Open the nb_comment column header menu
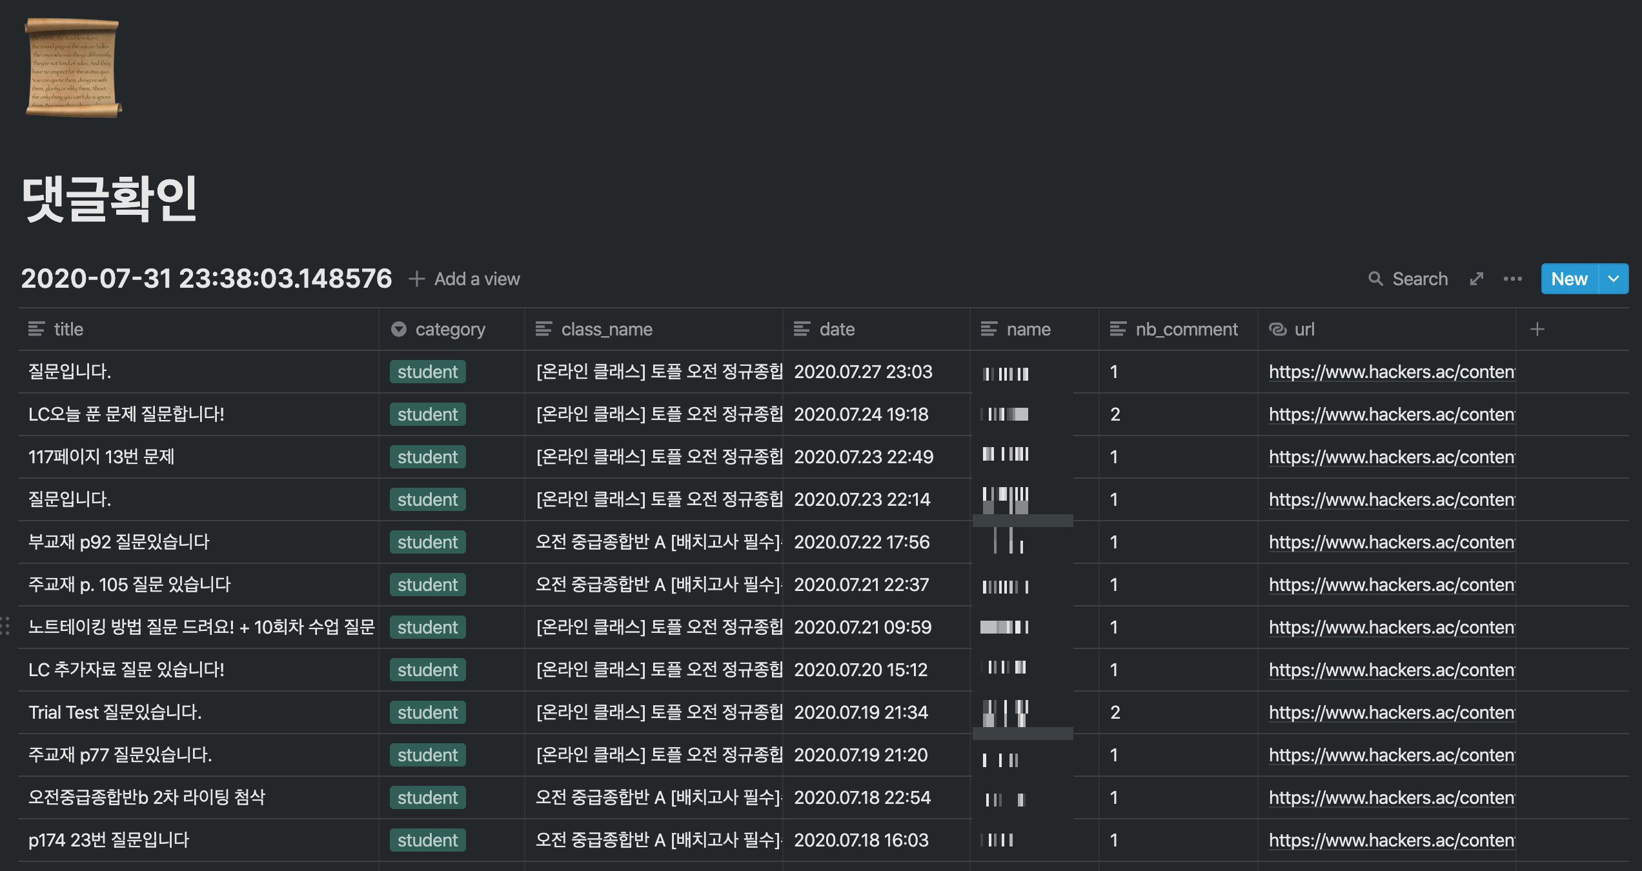 click(x=1179, y=329)
